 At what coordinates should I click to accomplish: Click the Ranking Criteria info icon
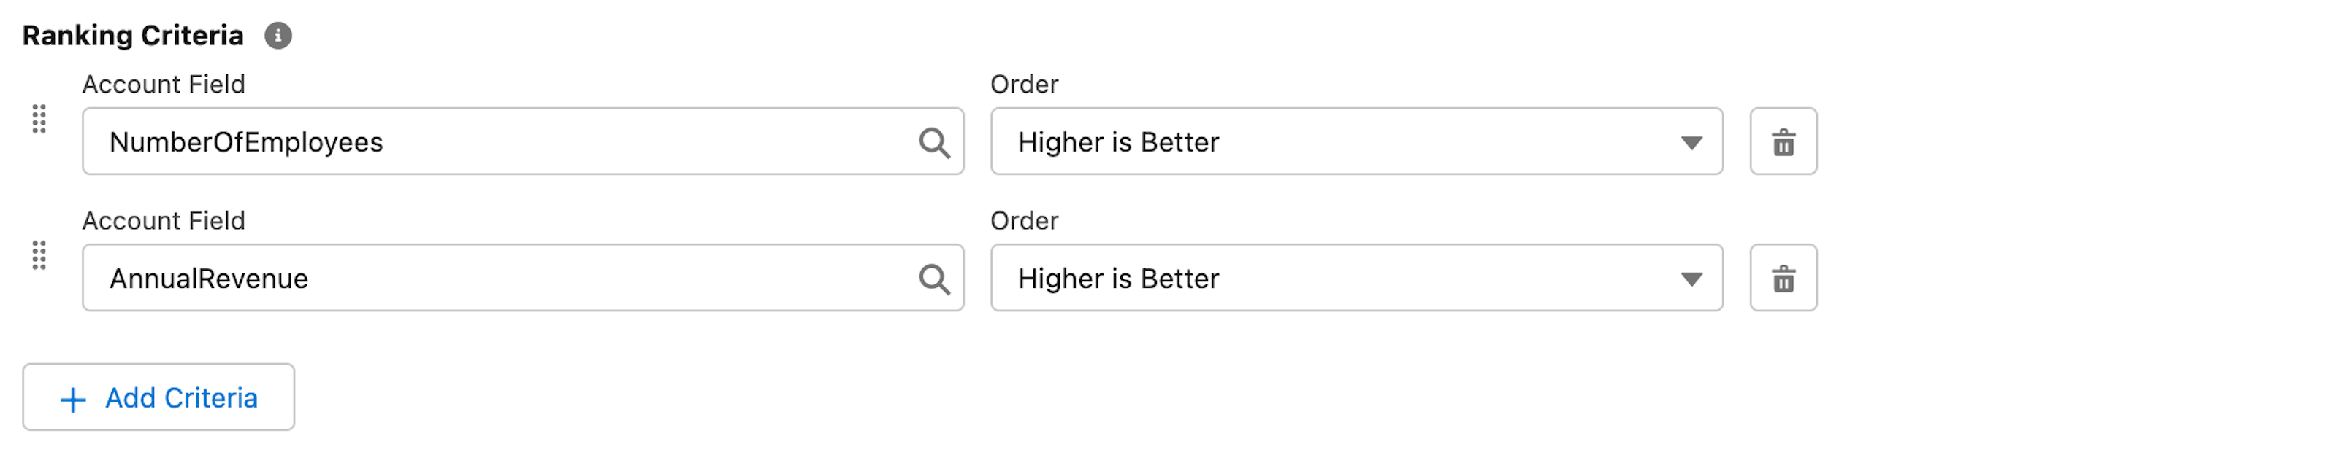(278, 36)
